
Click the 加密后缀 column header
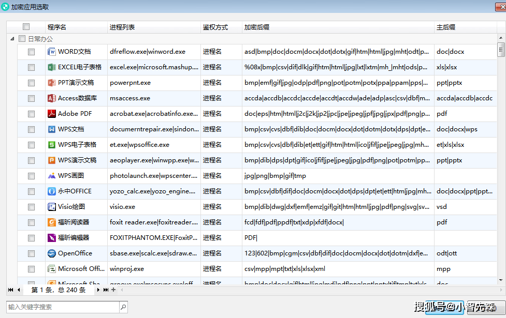[x=257, y=27]
